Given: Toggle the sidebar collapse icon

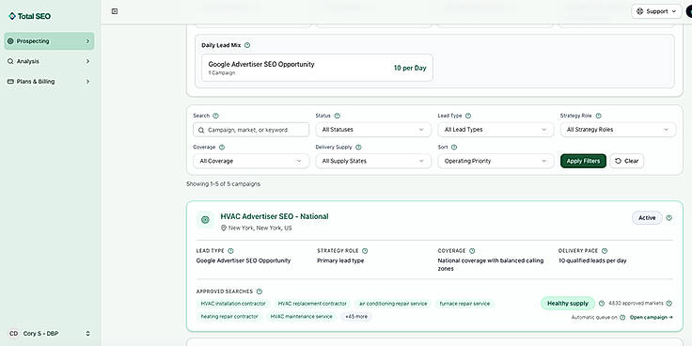Looking at the screenshot, I should [x=115, y=11].
